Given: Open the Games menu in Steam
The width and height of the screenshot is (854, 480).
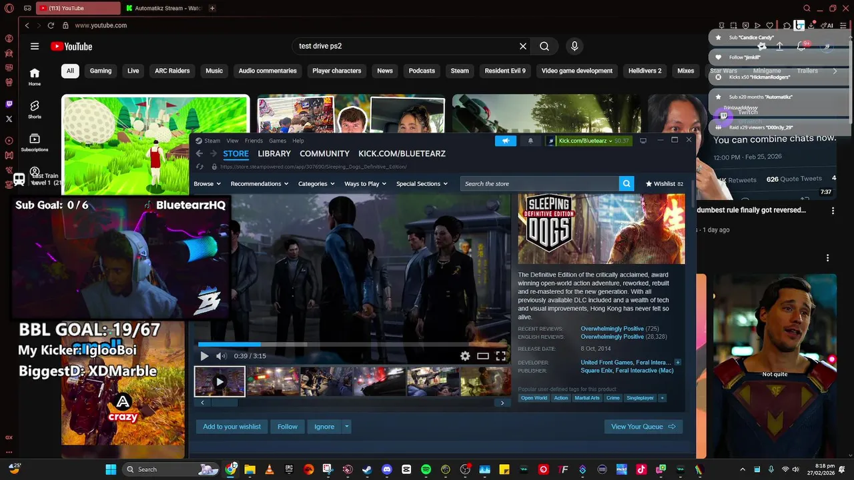Looking at the screenshot, I should 278,141.
